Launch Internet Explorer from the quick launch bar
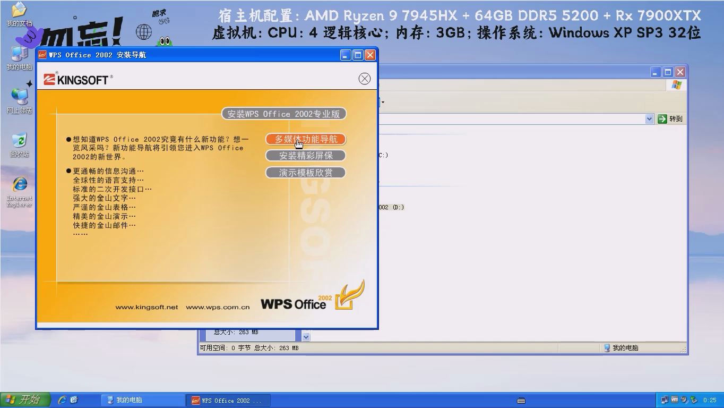724x408 pixels. pyautogui.click(x=62, y=399)
